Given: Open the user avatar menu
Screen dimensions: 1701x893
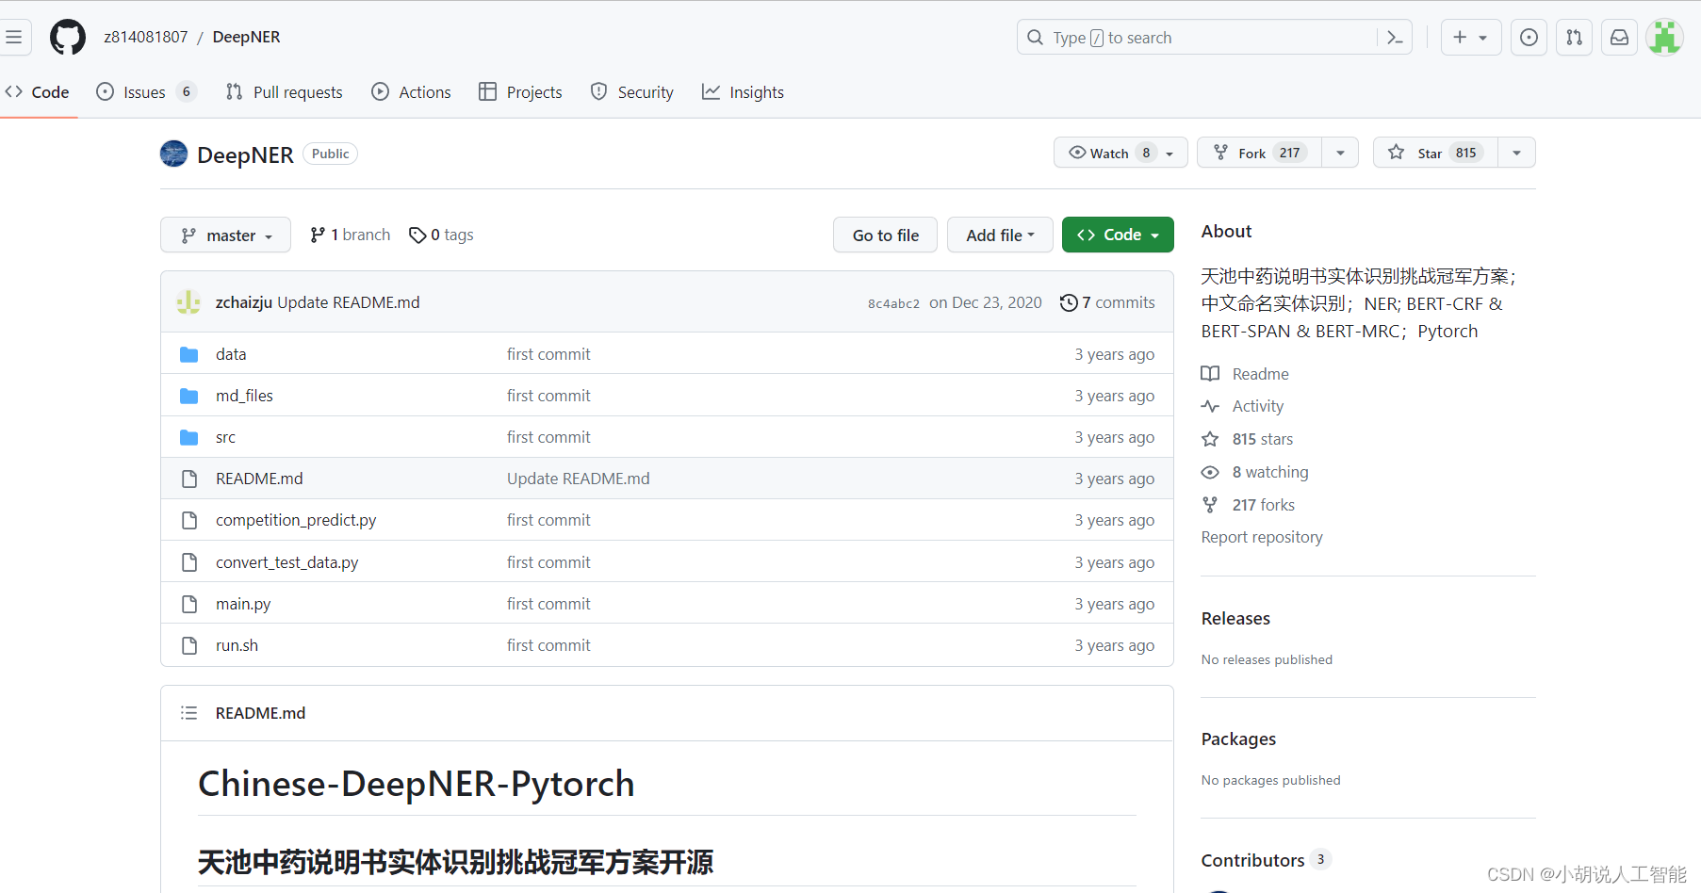Looking at the screenshot, I should 1664,38.
